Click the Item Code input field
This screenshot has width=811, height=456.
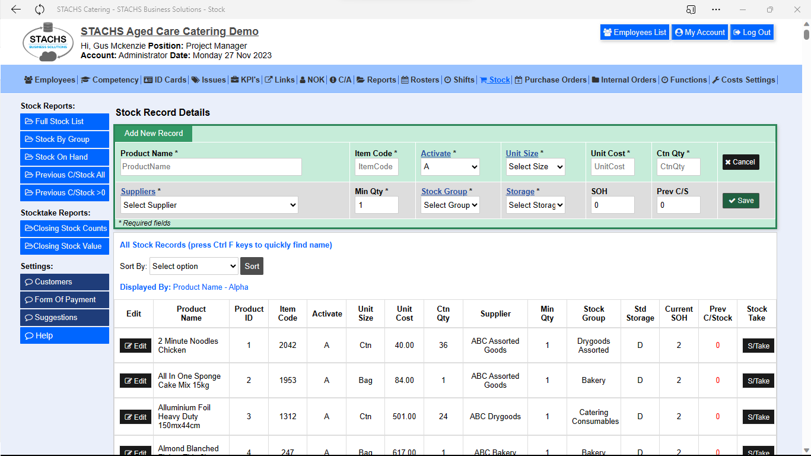coord(377,167)
